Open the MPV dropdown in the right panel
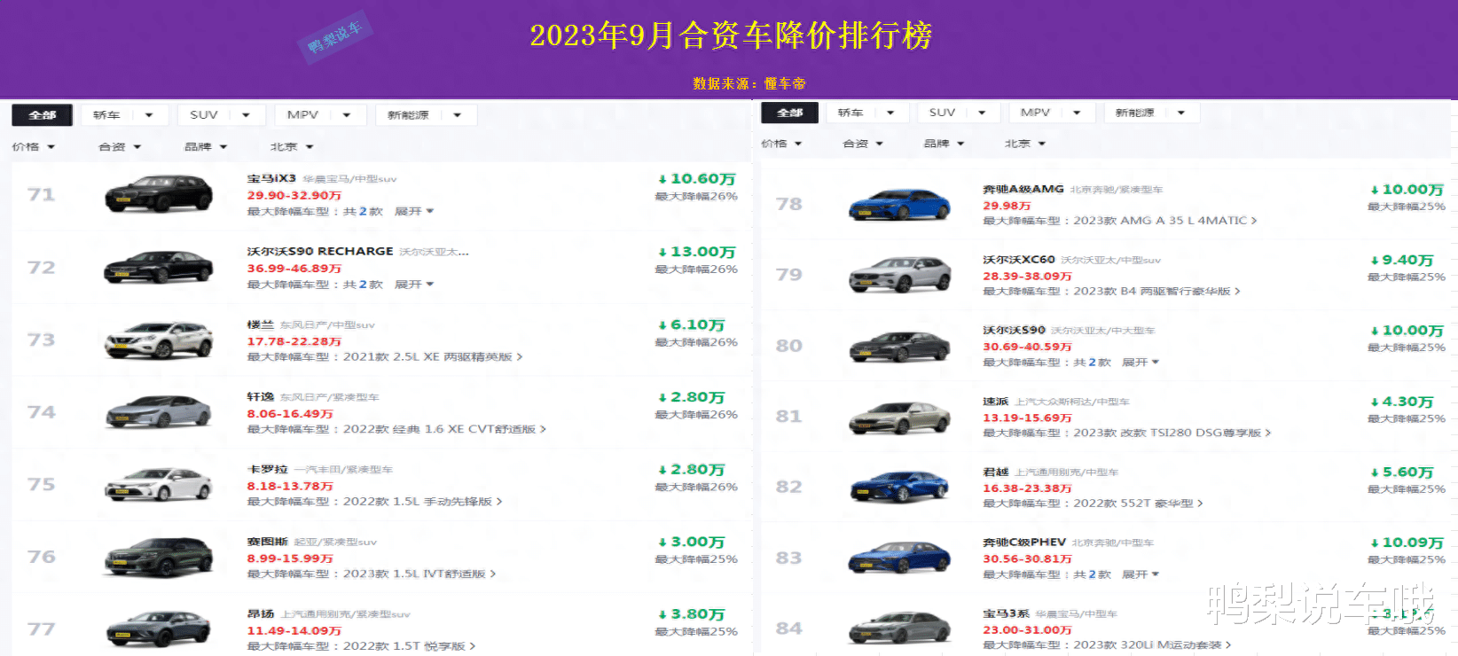 [x=1051, y=113]
